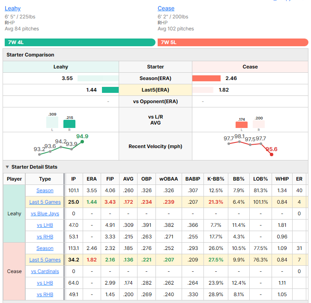Viewport: 311px width, 303px height.
Task: Click the green 94.9 velocity data point
Action: click(82, 142)
